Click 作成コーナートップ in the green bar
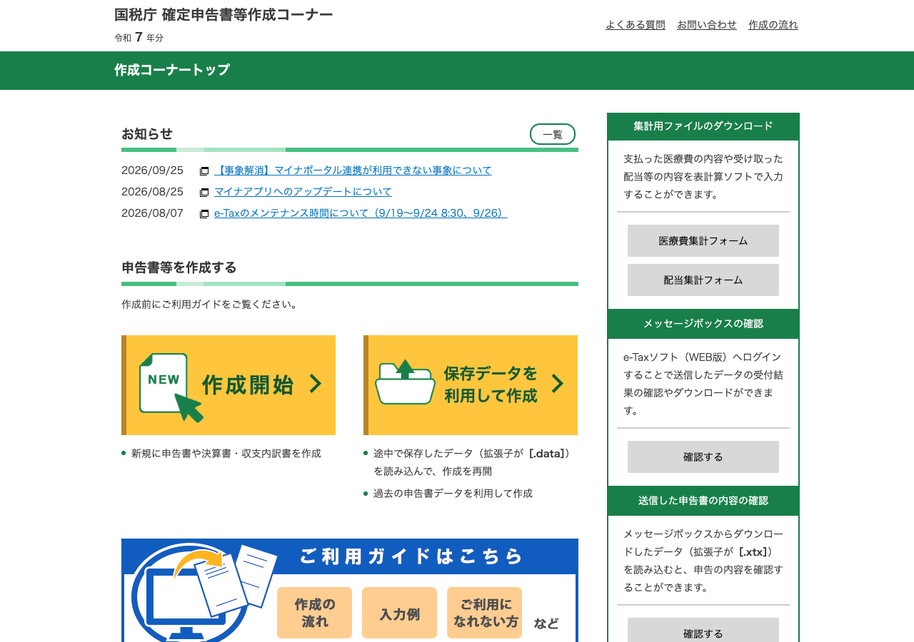 click(172, 70)
